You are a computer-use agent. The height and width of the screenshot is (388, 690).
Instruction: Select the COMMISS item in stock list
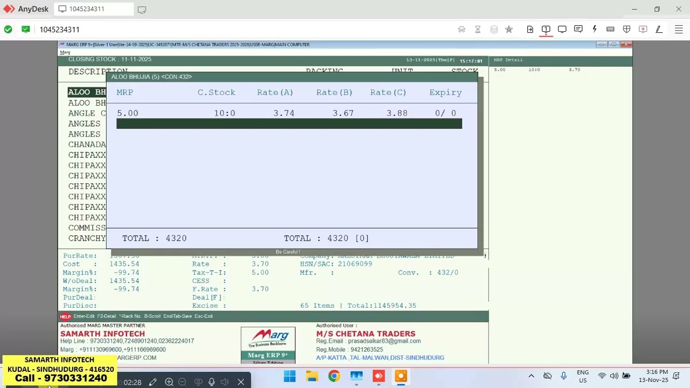click(x=87, y=228)
